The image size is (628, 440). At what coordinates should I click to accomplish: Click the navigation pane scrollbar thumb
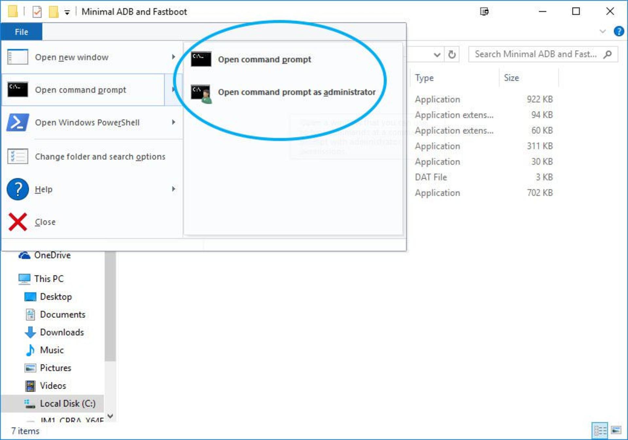[x=110, y=306]
